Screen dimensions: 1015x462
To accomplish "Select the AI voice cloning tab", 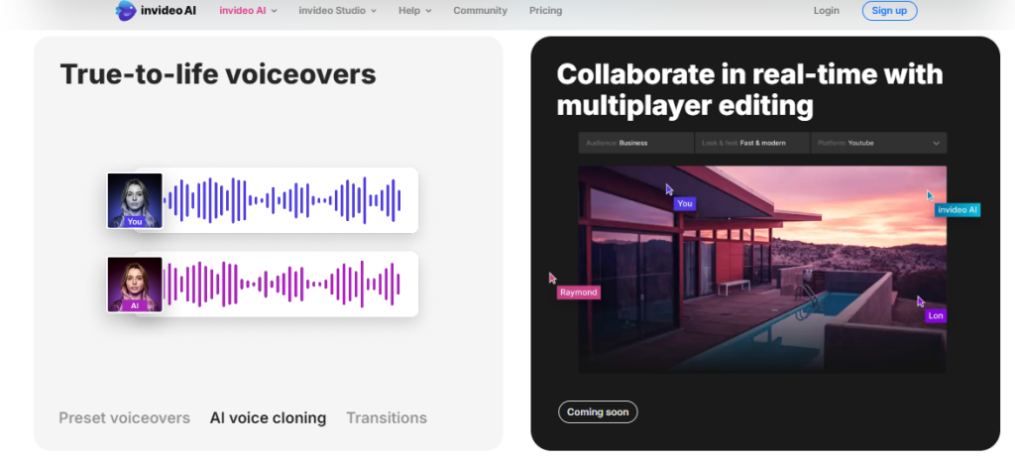I will [x=268, y=418].
